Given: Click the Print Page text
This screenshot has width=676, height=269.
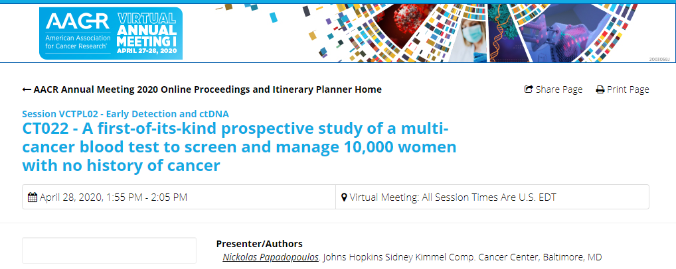Looking at the screenshot, I should 628,89.
